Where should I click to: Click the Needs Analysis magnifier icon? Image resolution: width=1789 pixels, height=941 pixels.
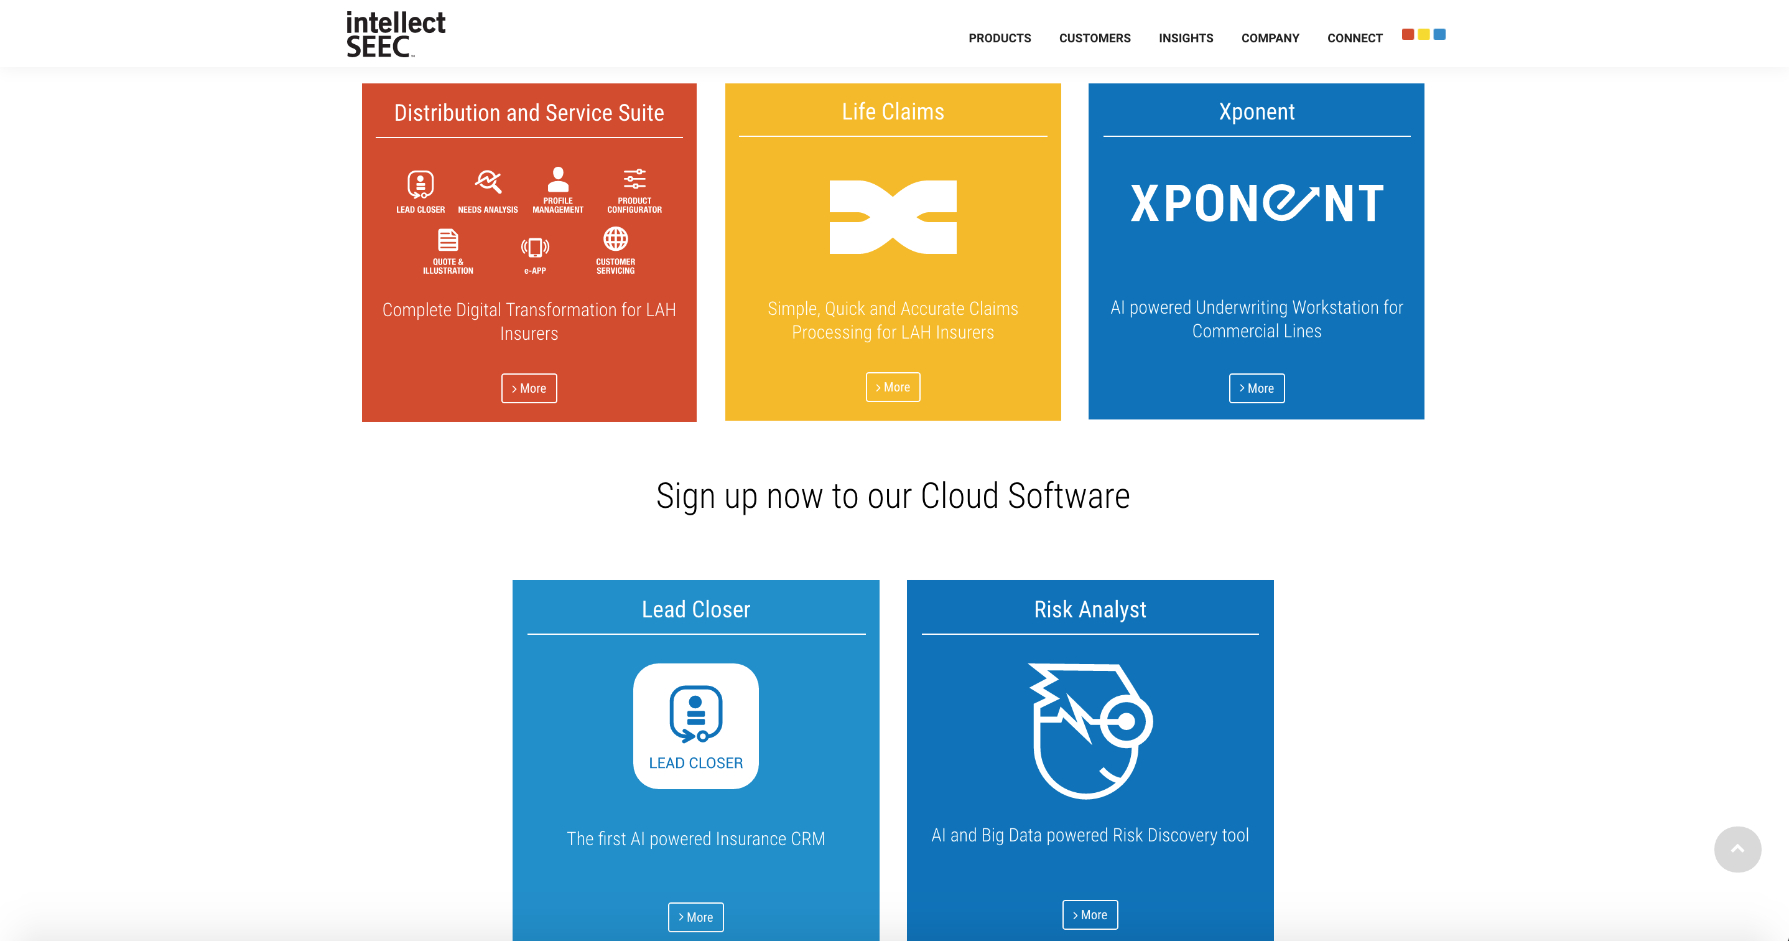pyautogui.click(x=488, y=182)
